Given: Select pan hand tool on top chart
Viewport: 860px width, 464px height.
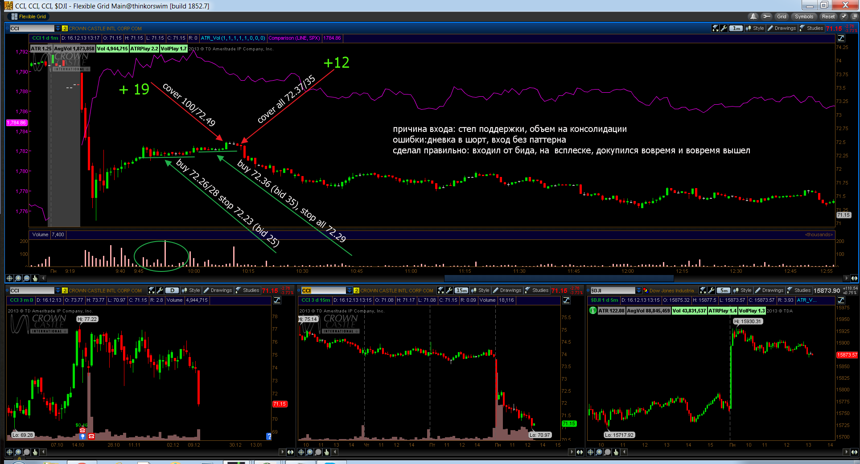Looking at the screenshot, I should pos(35,278).
